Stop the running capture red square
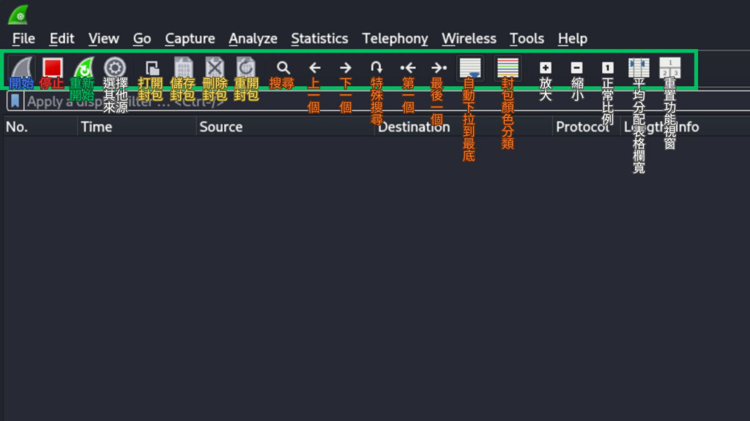Image resolution: width=750 pixels, height=421 pixels. pos(52,68)
